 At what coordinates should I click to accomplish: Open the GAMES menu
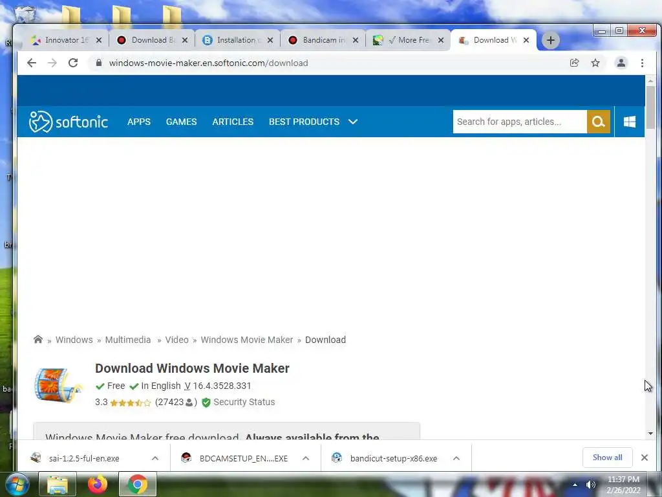(x=181, y=122)
